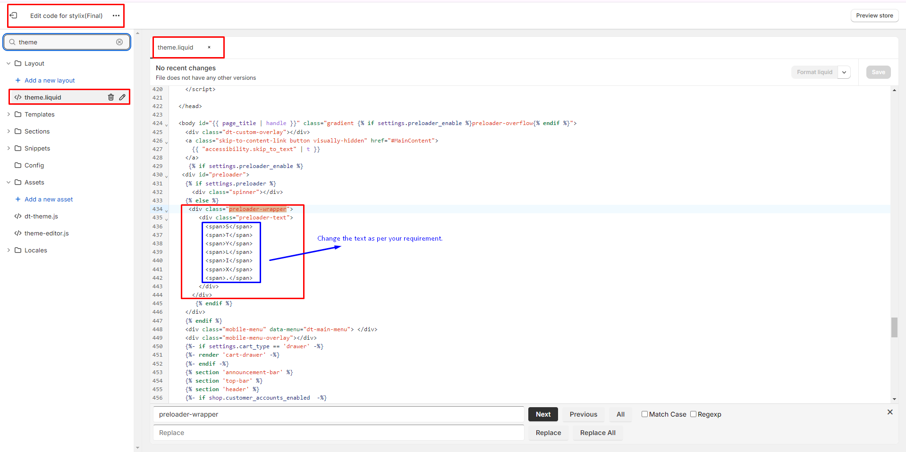Open the Format liquid dropdown arrow
Image resolution: width=906 pixels, height=452 pixels.
point(844,72)
